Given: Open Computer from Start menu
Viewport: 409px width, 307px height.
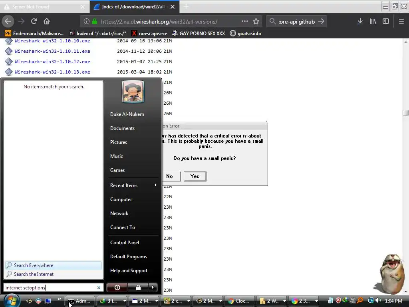Looking at the screenshot, I should coord(121,199).
